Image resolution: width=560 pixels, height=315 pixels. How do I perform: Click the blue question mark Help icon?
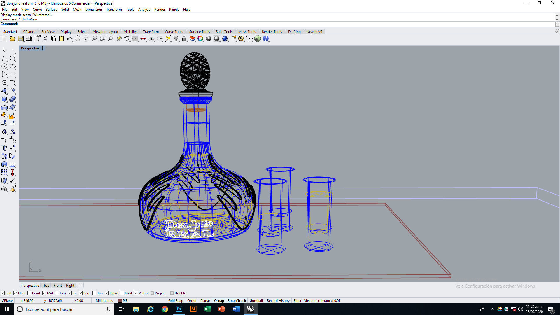coord(266,39)
